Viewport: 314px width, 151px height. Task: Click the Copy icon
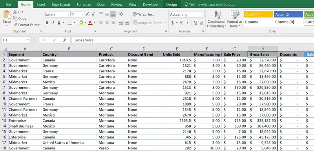[15, 18]
